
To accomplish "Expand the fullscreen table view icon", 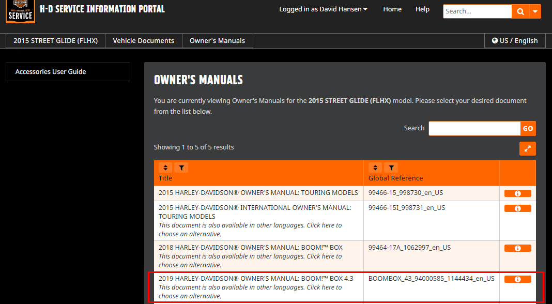I will (528, 148).
